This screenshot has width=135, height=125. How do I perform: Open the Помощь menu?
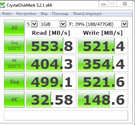point(60,14)
